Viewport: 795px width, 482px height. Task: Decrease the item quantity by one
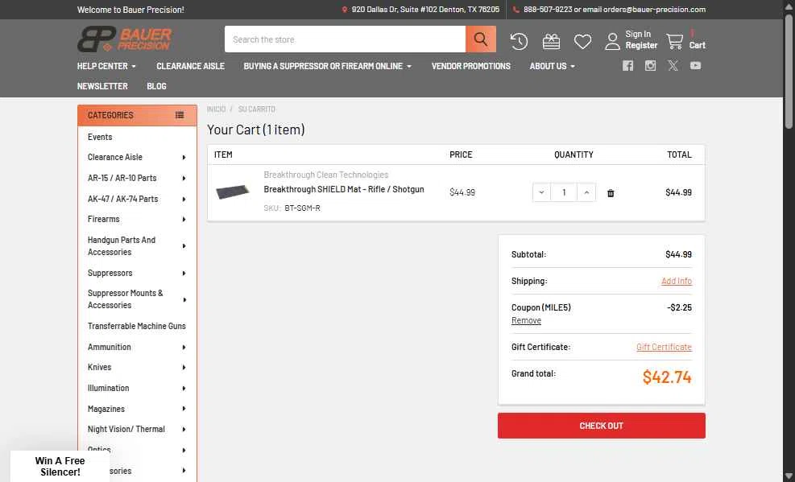coord(541,192)
